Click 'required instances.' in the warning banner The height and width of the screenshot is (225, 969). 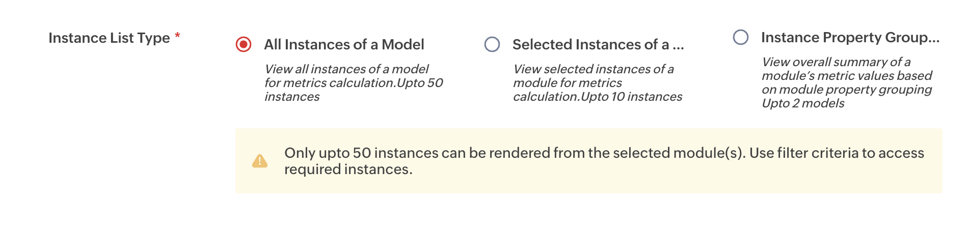pos(348,170)
